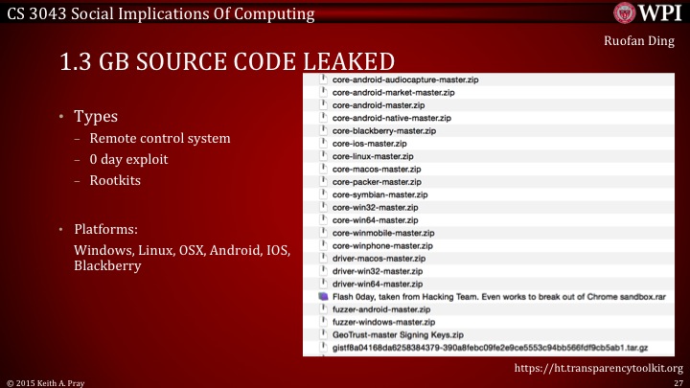Select GeoTrust-master Signing Keys.zip file name

click(x=398, y=334)
